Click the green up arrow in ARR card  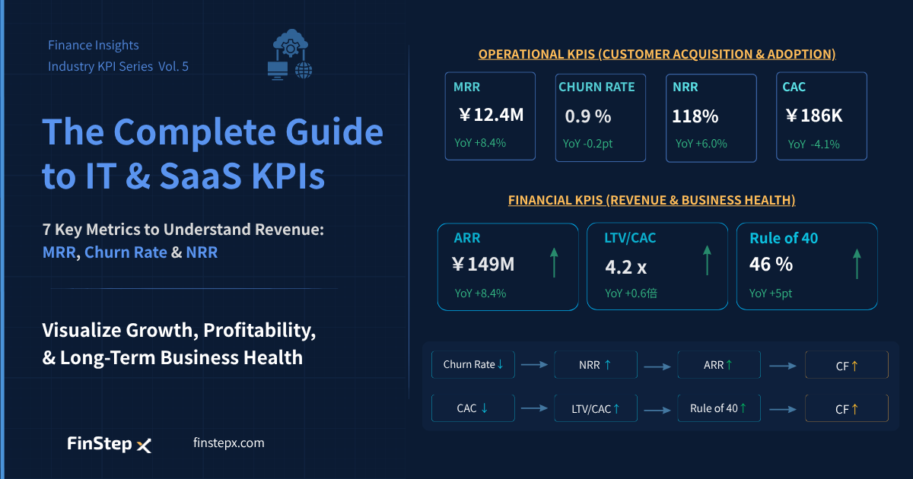553,262
